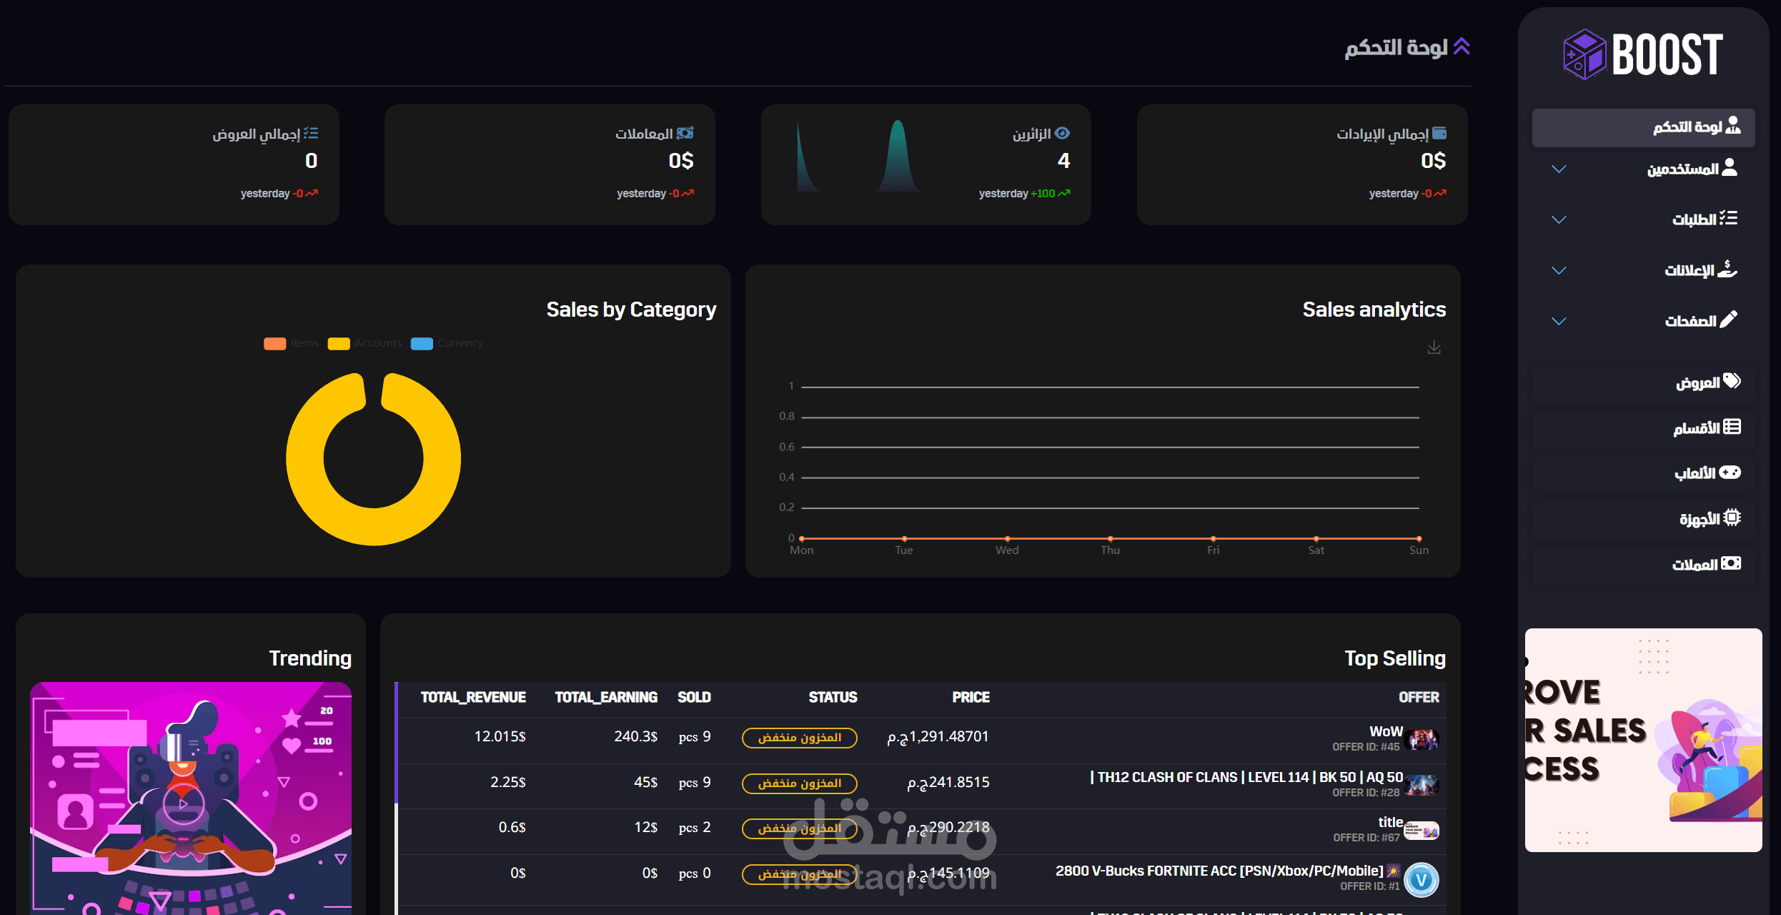Screen dimensions: 1781x915
Task: Click the gamepad icon for الألعاب
Action: (x=1730, y=473)
